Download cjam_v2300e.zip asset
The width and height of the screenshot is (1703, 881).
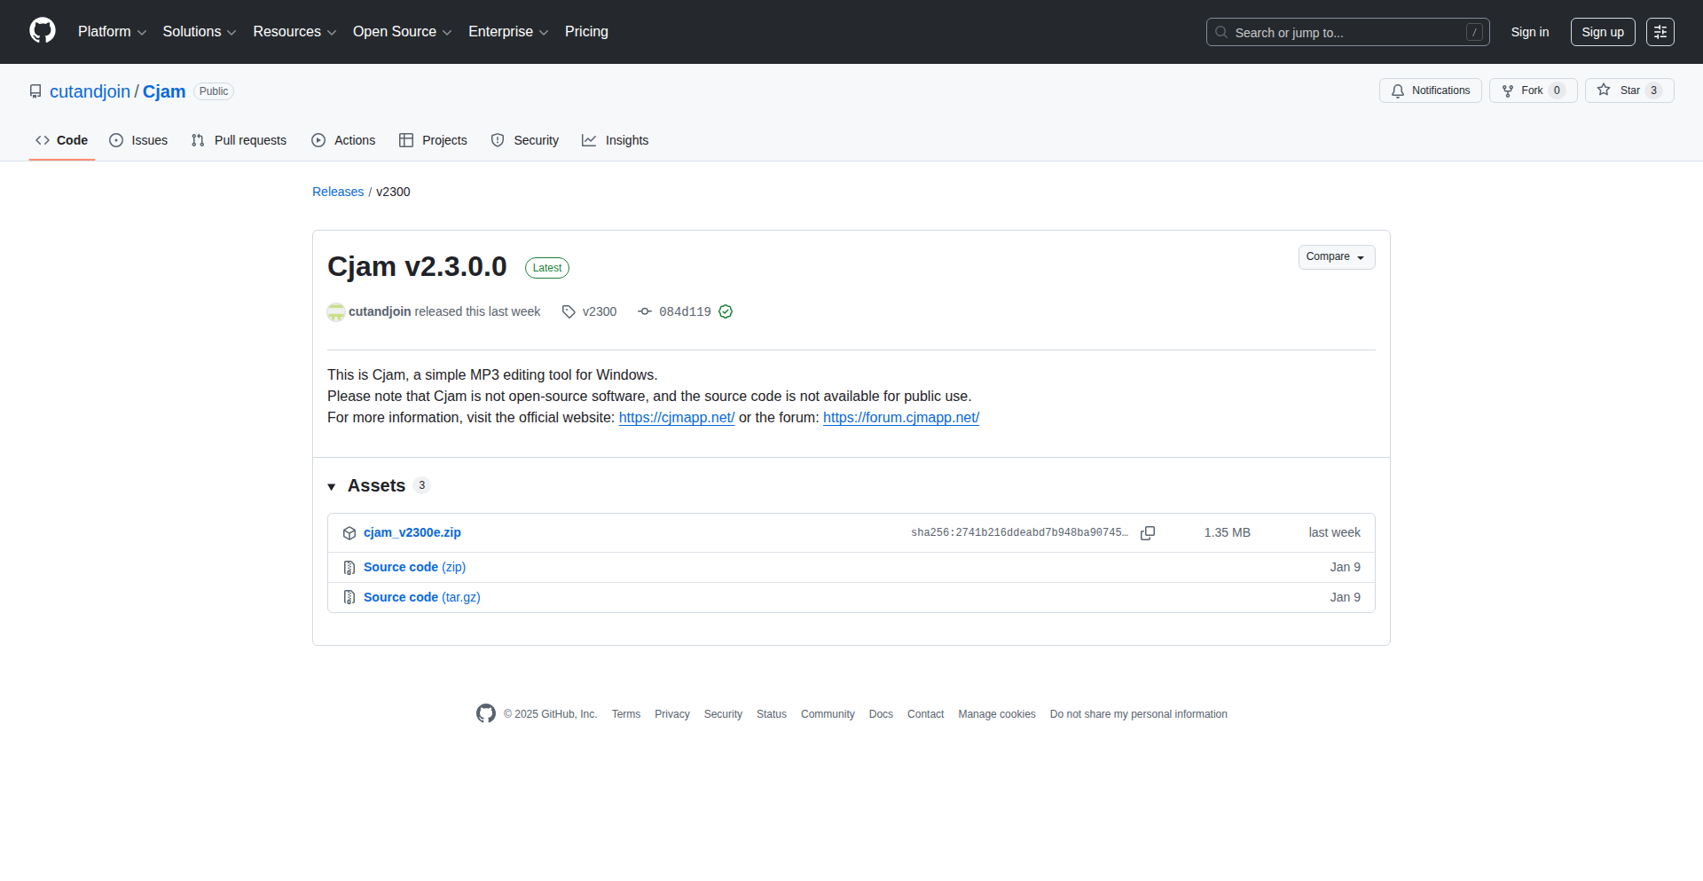pos(412,532)
